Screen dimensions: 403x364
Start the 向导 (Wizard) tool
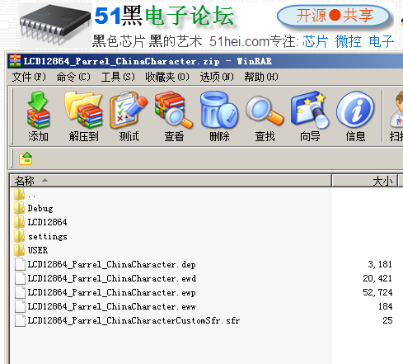click(310, 116)
